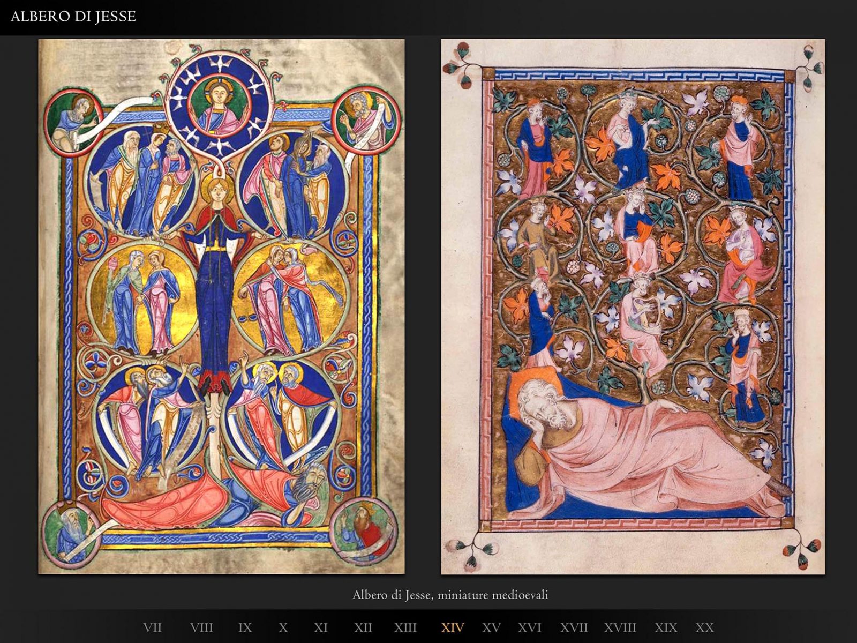Switch to century XI
The height and width of the screenshot is (643, 857).
click(321, 627)
